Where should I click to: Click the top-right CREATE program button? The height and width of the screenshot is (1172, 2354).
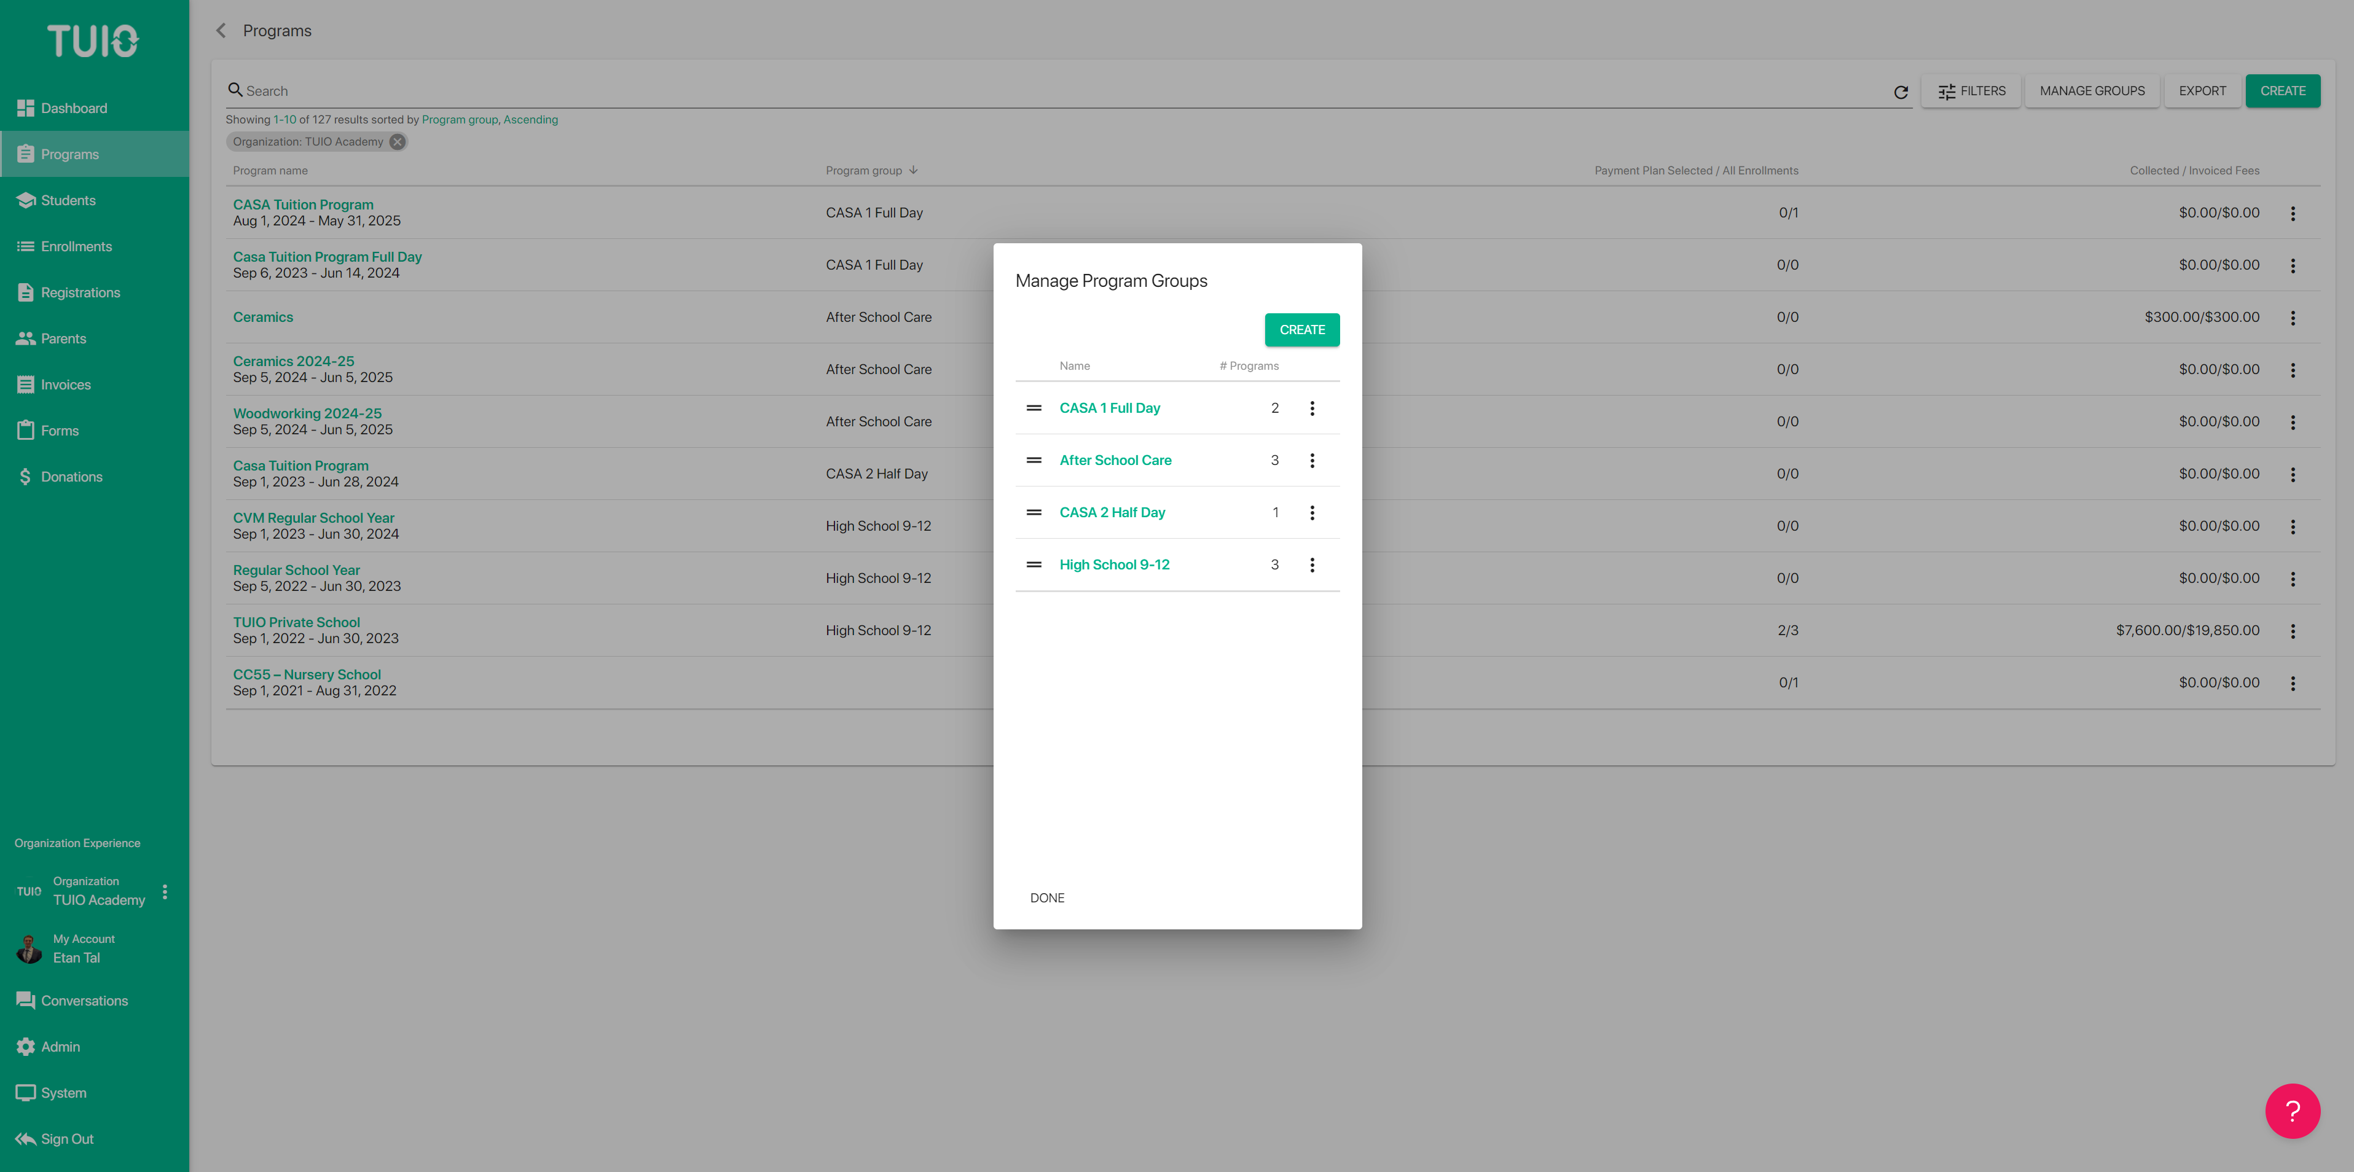click(2283, 92)
